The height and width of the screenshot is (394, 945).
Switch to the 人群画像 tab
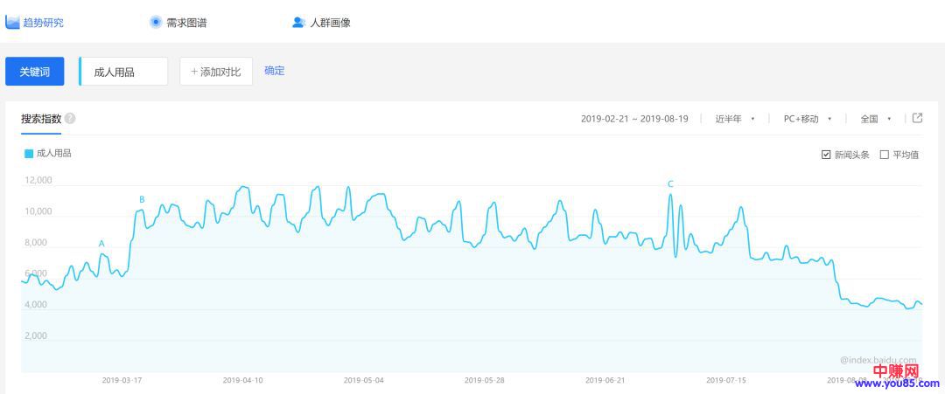click(x=330, y=22)
